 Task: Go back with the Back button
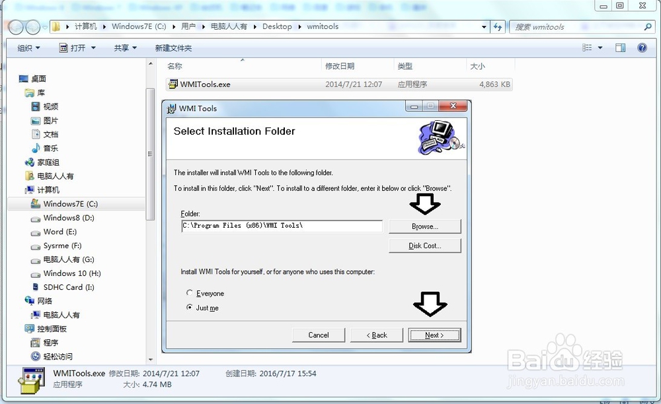coord(377,335)
